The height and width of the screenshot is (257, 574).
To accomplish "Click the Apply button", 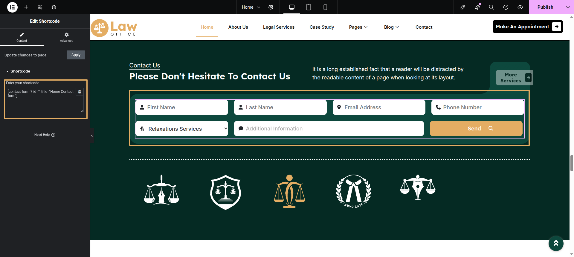I will [76, 55].
